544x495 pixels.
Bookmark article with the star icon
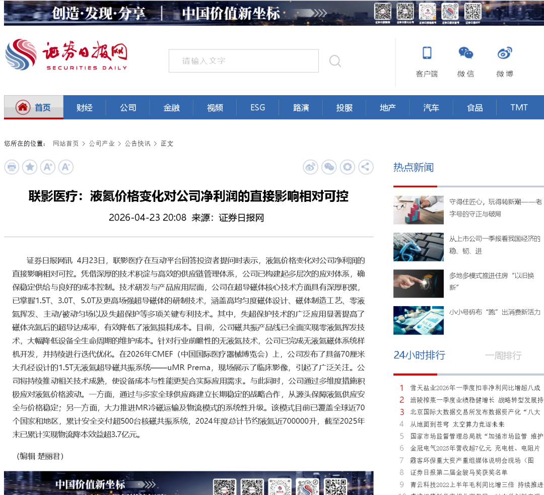click(x=30, y=167)
